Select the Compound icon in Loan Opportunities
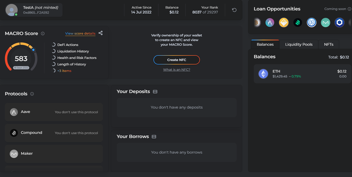 298,22
